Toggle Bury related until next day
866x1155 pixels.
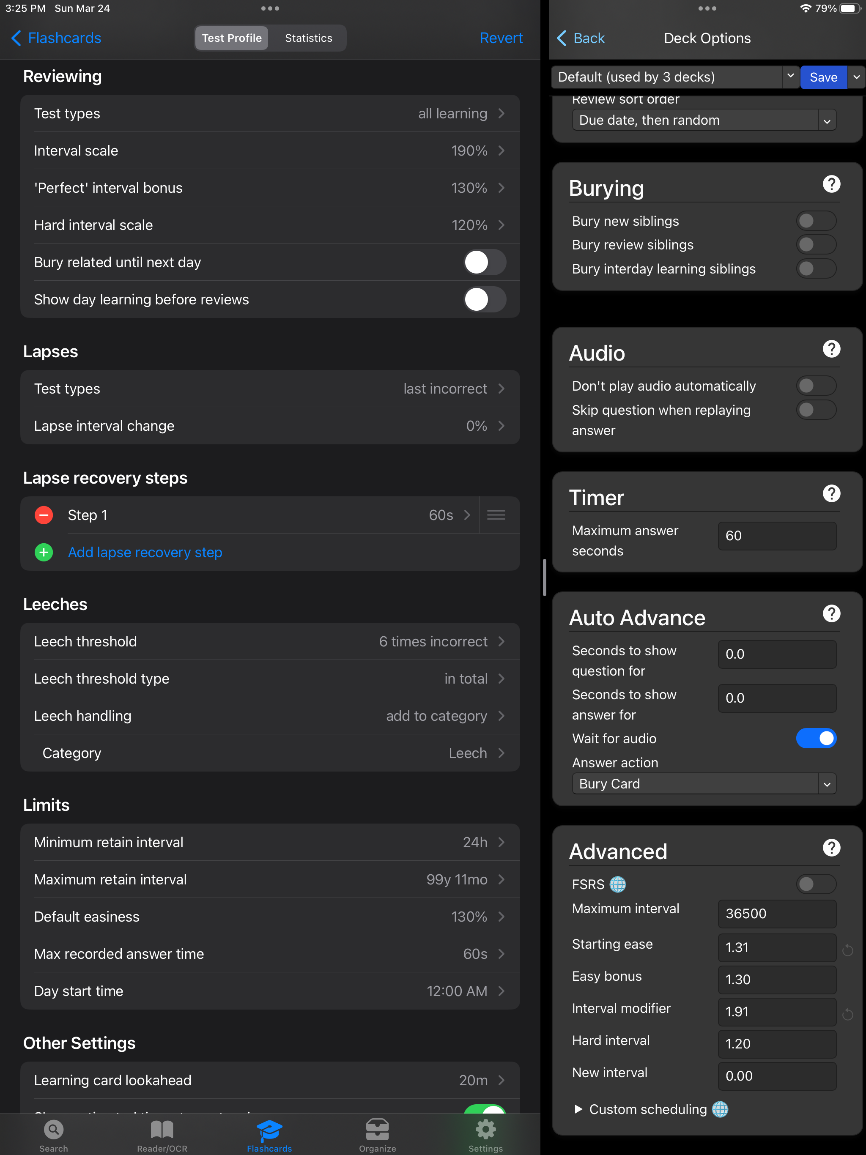coord(485,262)
